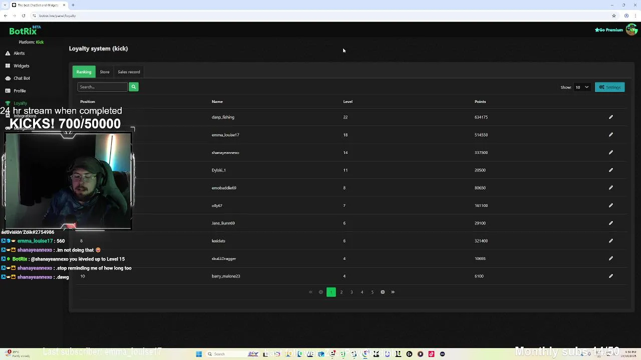Viewport: 641px width, 360px height.
Task: Open the Show entries count dropdown
Action: click(582, 87)
